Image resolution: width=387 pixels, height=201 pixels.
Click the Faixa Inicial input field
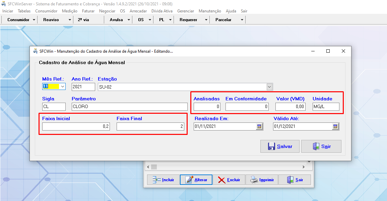tap(76, 127)
